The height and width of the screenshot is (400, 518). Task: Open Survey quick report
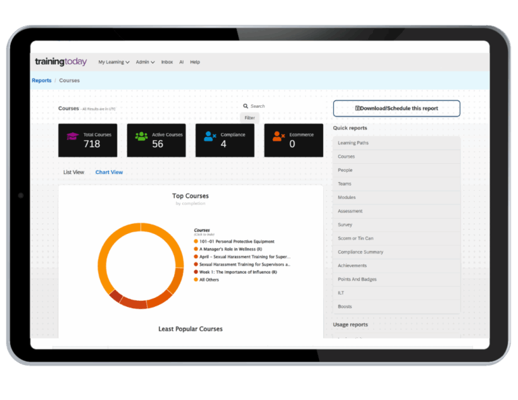point(397,225)
